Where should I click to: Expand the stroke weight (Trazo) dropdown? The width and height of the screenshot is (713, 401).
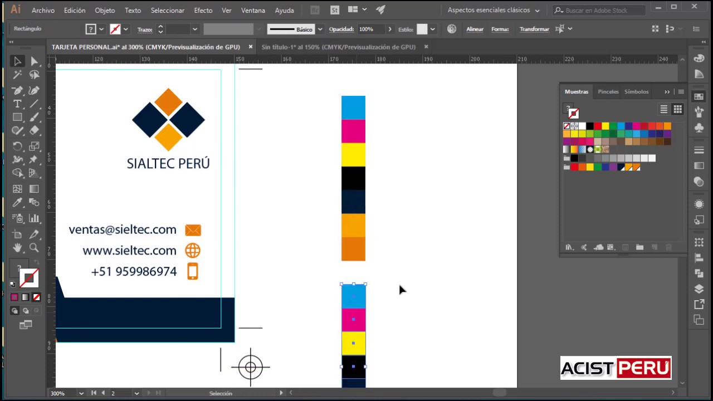point(194,29)
